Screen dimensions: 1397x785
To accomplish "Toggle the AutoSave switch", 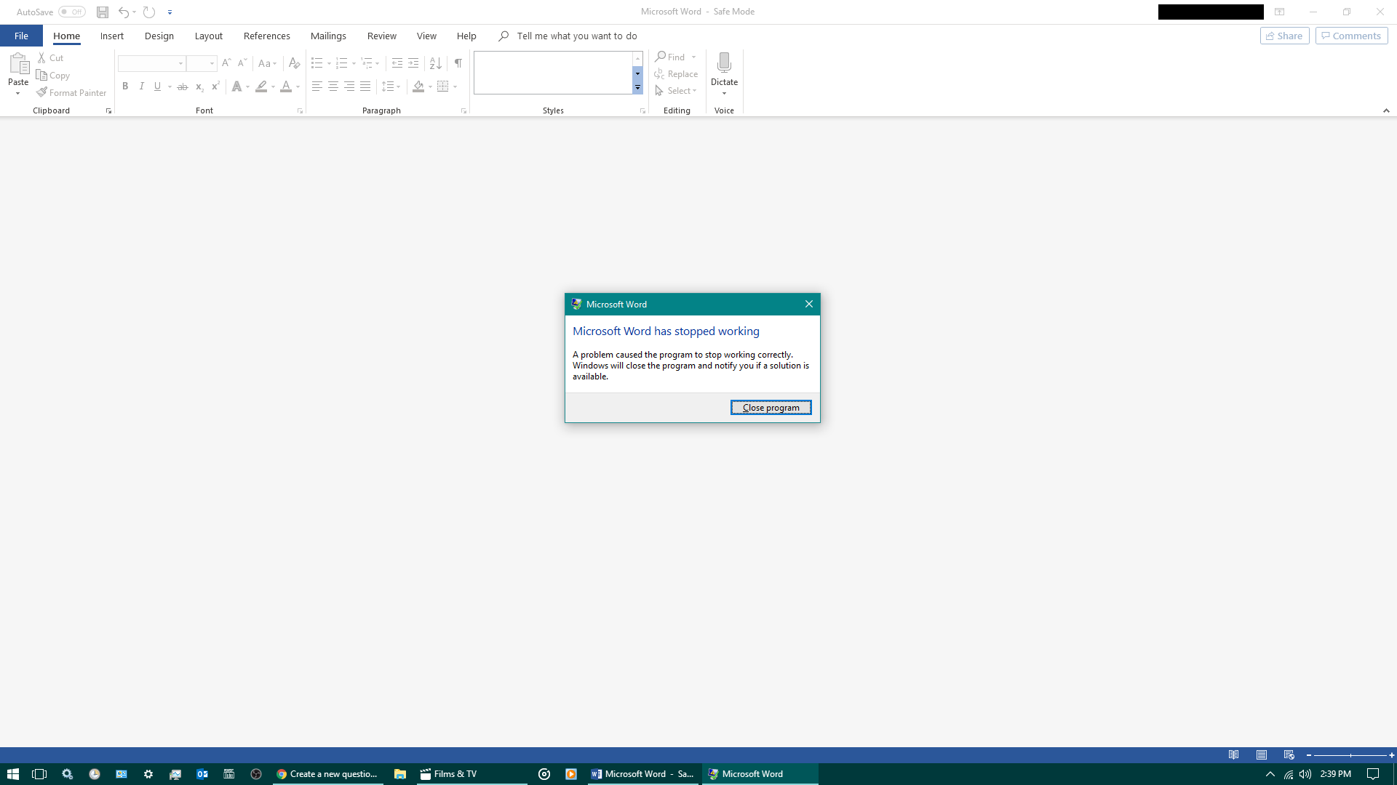I will click(72, 12).
